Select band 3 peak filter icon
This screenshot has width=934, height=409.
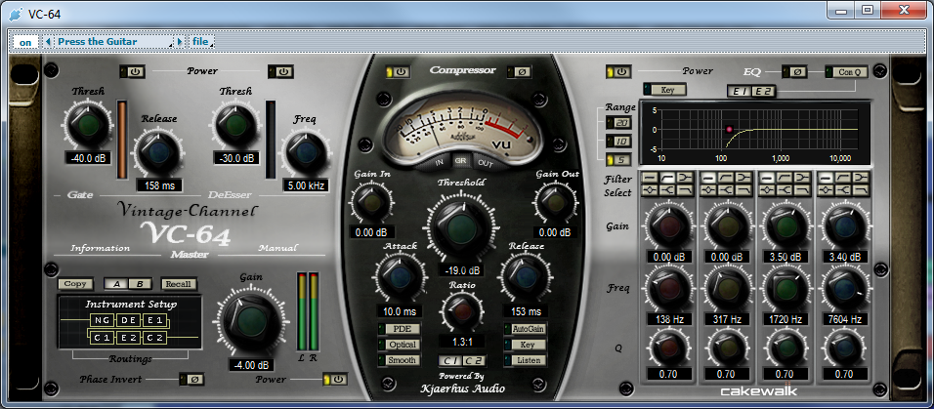[x=767, y=190]
